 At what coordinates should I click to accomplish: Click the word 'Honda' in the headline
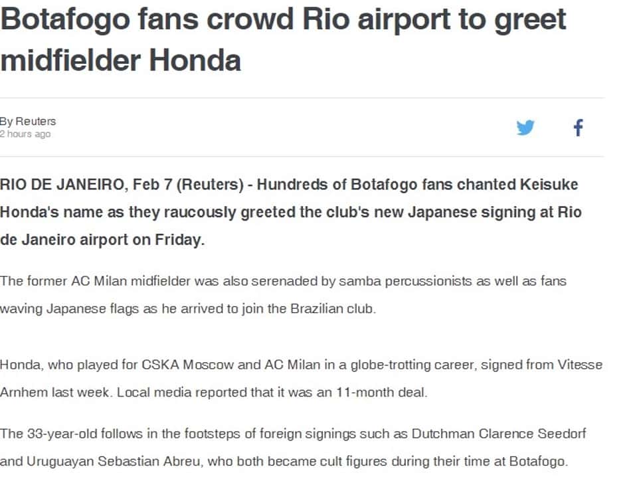point(195,60)
